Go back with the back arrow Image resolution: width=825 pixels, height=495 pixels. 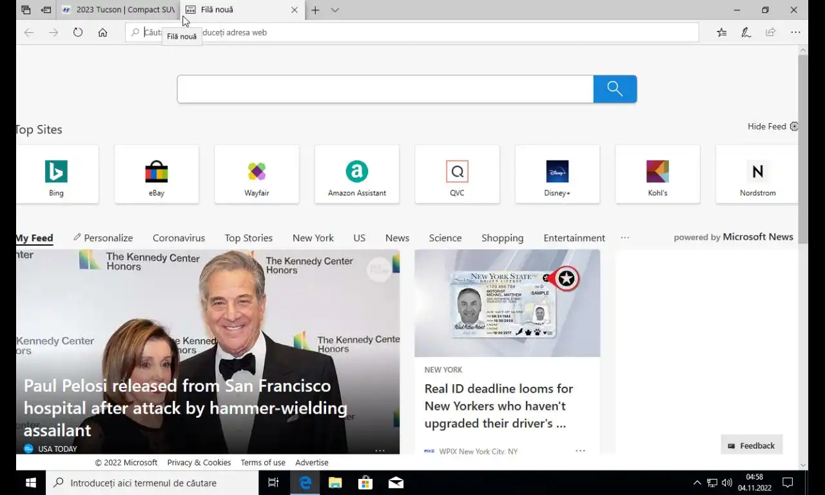(x=28, y=32)
